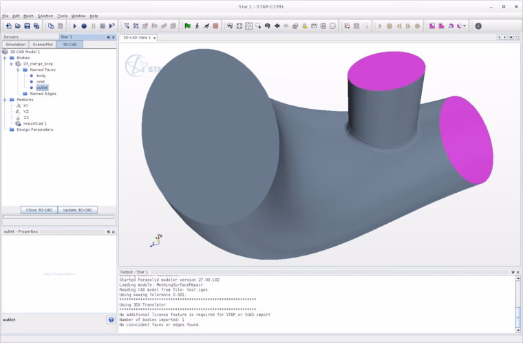Image resolution: width=523 pixels, height=343 pixels.
Task: Click the Update 3D-CAD button
Action: (77, 210)
